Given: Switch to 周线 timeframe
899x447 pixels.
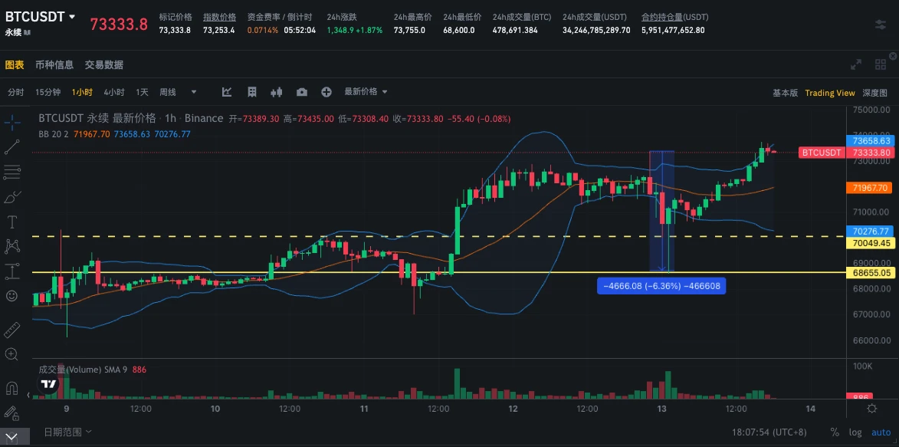Looking at the screenshot, I should pyautogui.click(x=168, y=92).
